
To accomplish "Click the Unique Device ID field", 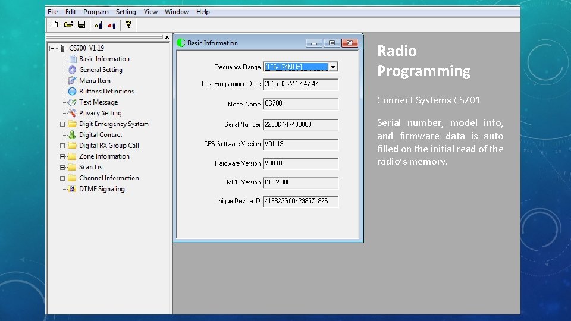I will [301, 202].
